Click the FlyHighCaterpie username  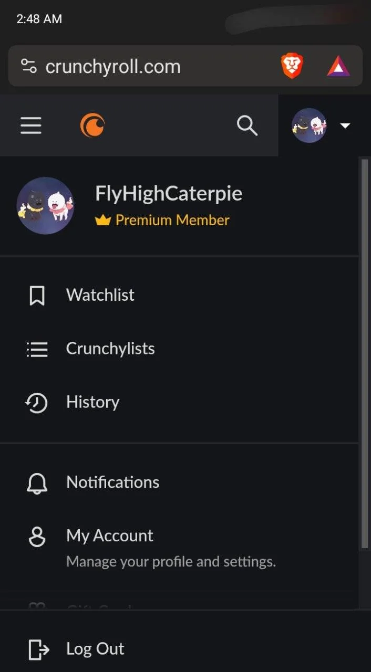coord(169,193)
